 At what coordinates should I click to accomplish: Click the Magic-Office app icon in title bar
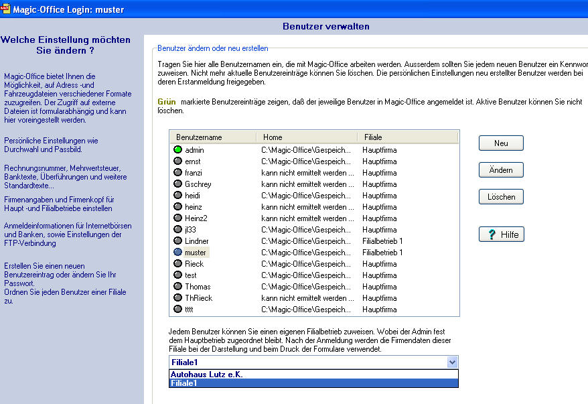(x=5, y=9)
